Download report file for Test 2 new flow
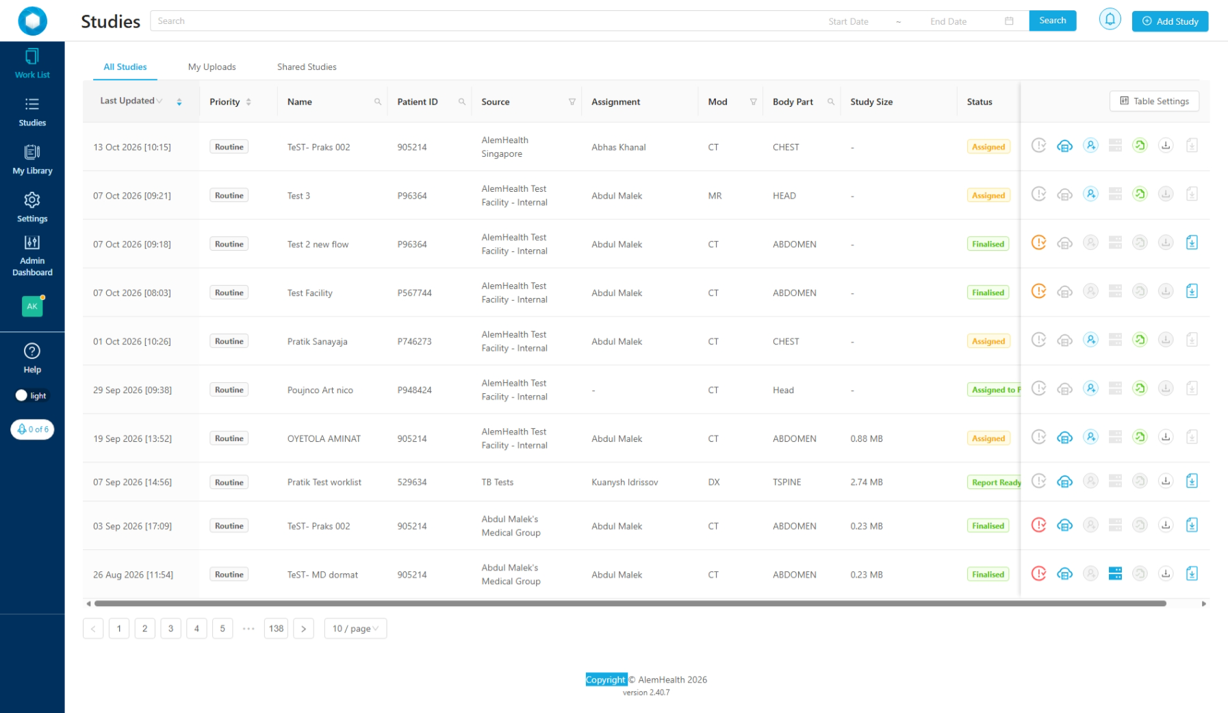The width and height of the screenshot is (1228, 713). [x=1192, y=243]
